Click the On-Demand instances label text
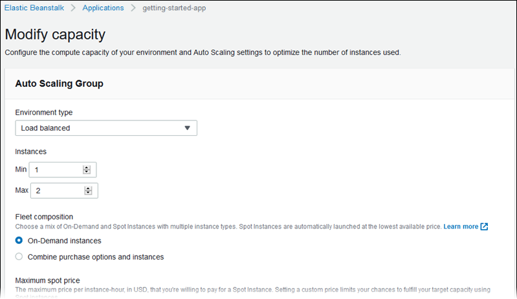The image size is (517, 299). tap(63, 241)
